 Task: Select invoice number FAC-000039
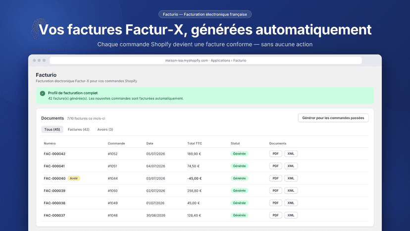(x=54, y=191)
